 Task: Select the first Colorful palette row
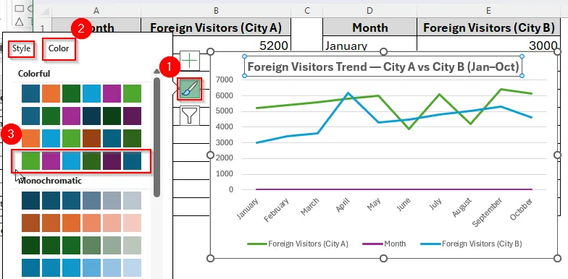[81, 94]
